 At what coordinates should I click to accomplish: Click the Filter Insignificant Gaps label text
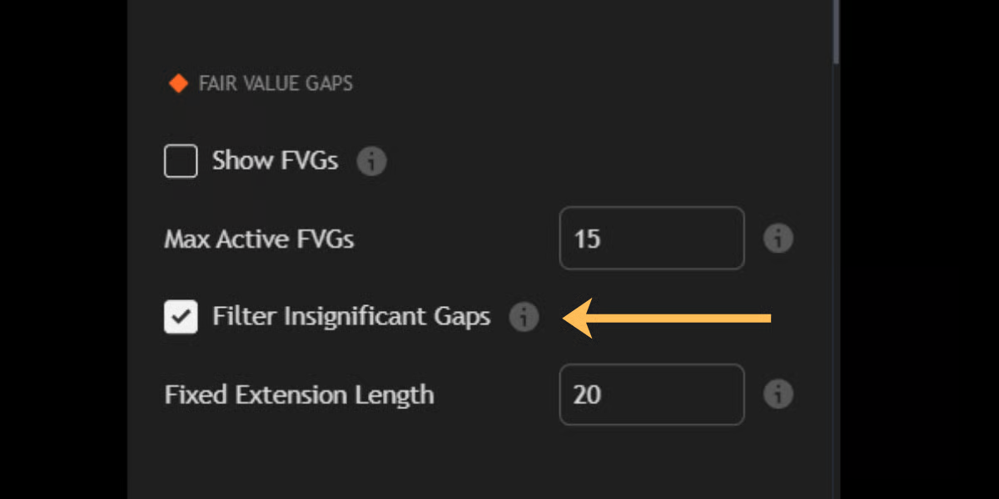click(351, 317)
